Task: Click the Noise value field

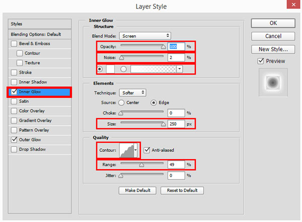Action: coord(176,58)
